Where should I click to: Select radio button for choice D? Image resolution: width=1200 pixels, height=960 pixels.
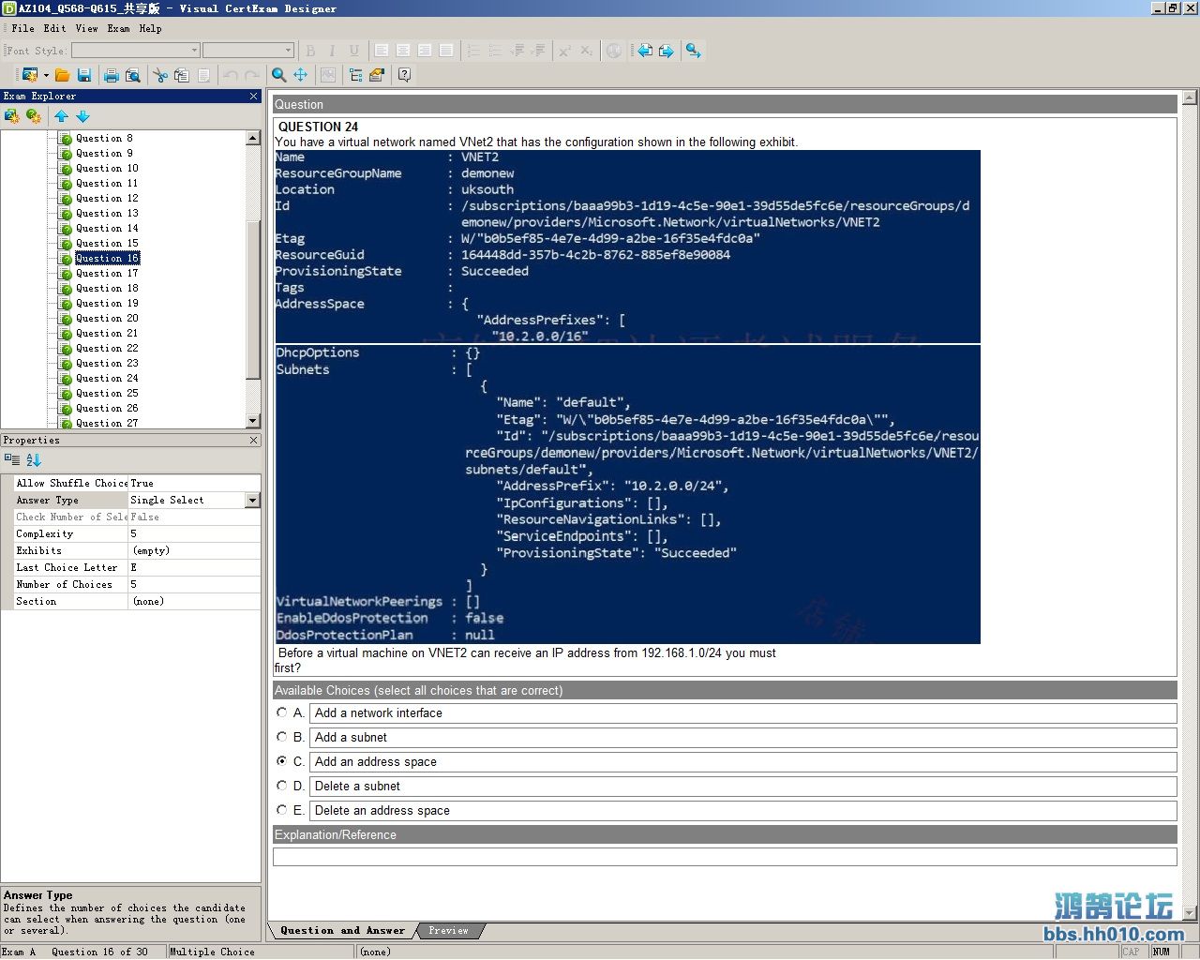282,786
